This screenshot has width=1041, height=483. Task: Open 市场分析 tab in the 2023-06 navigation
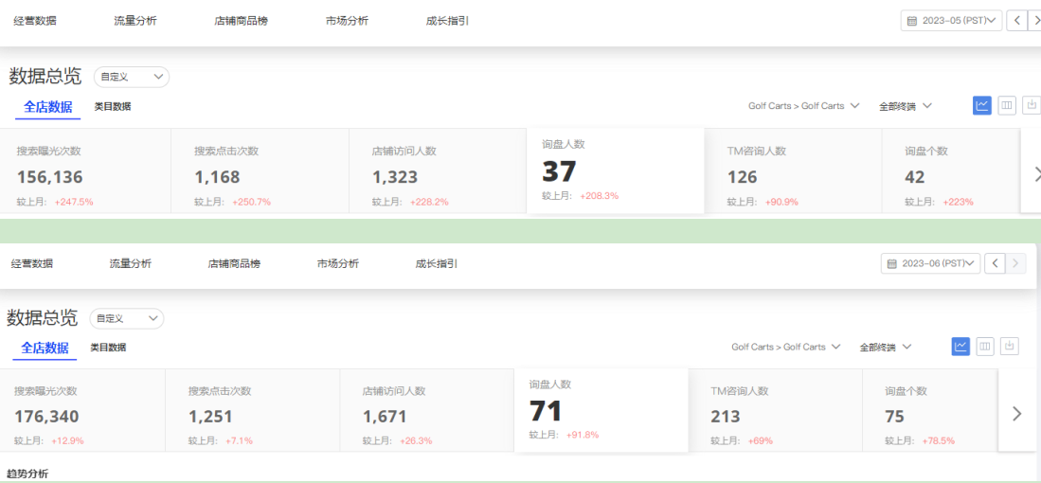point(337,264)
